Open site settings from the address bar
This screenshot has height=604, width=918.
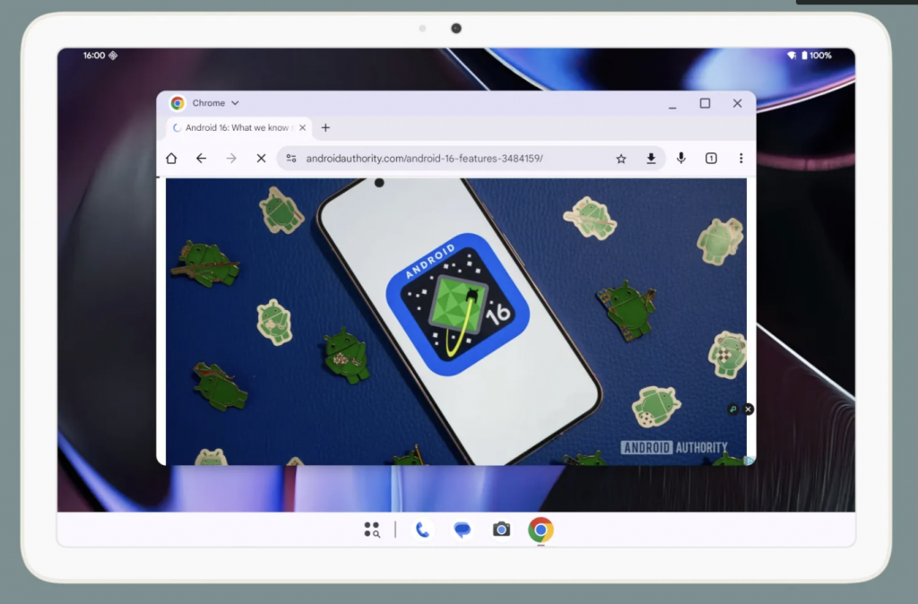click(x=290, y=158)
